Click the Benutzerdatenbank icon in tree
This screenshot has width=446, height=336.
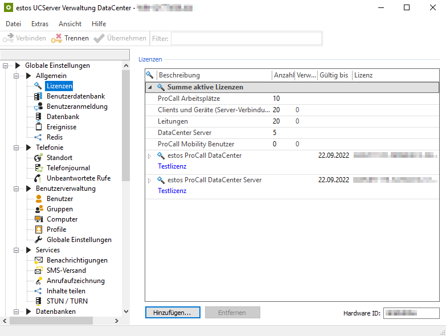click(38, 96)
